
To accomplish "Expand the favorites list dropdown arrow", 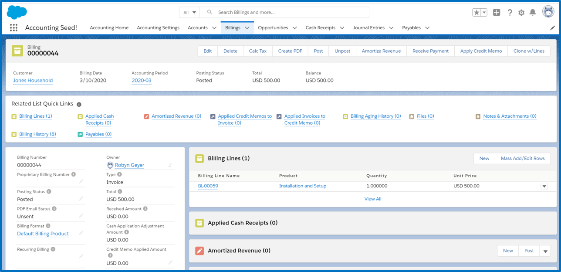I will point(484,13).
